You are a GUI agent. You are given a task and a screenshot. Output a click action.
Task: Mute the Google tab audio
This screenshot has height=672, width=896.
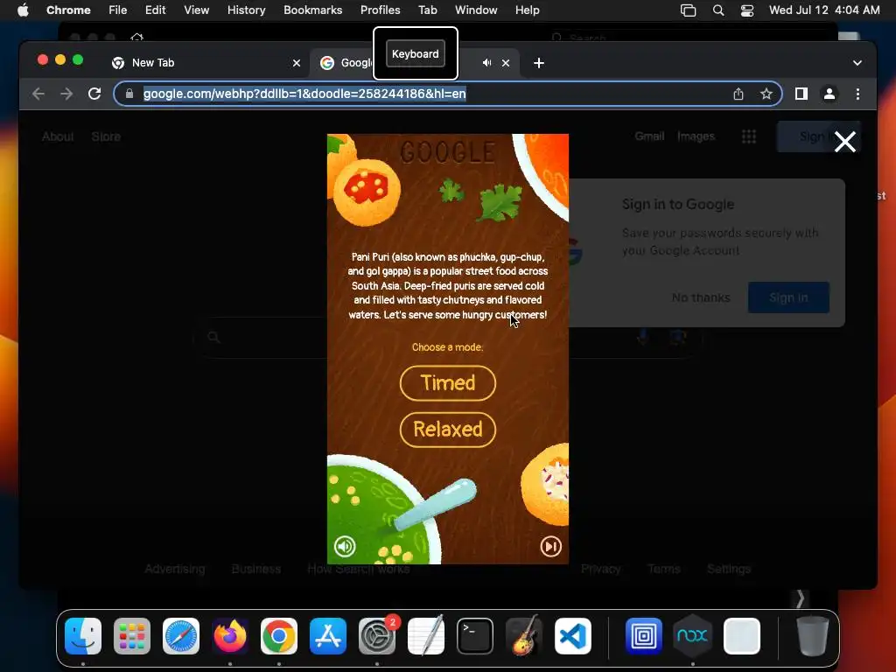(486, 63)
